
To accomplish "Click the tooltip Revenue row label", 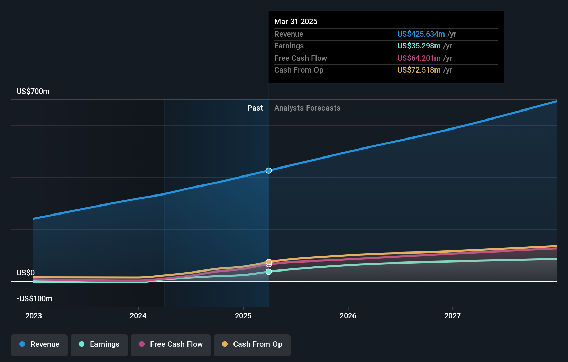I will coord(289,34).
